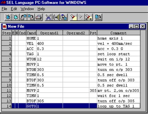Click the clipboard paste icon

pos(64,17)
